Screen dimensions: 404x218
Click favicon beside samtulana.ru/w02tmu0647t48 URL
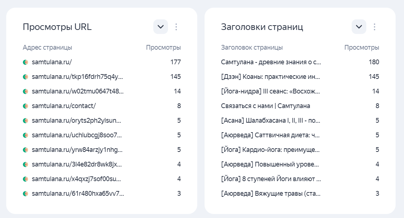click(26, 91)
